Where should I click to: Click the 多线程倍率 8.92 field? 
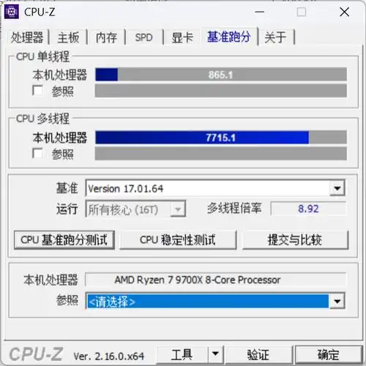pyautogui.click(x=308, y=209)
